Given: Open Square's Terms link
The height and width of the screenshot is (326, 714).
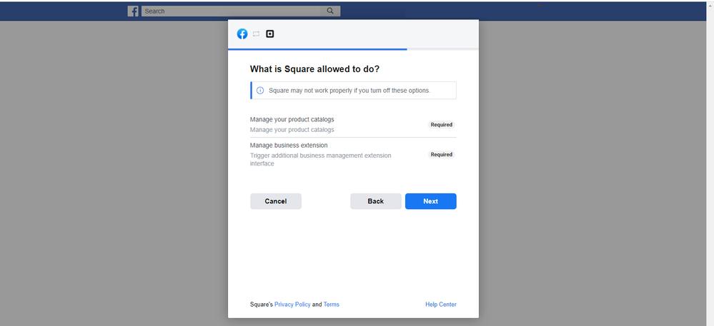Looking at the screenshot, I should pos(332,305).
